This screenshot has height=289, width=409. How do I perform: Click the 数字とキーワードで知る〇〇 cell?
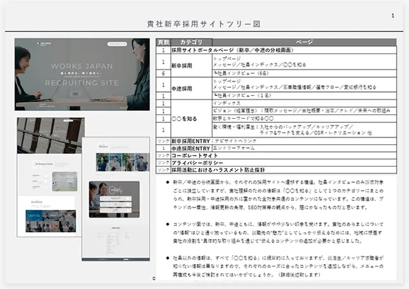point(304,119)
